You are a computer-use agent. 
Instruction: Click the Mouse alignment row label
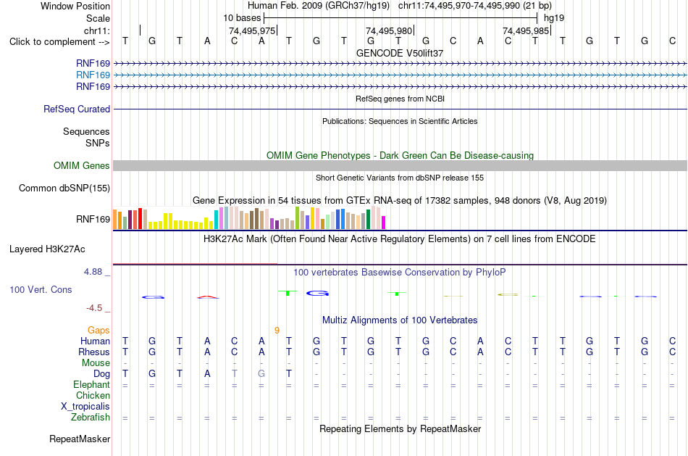(96, 363)
